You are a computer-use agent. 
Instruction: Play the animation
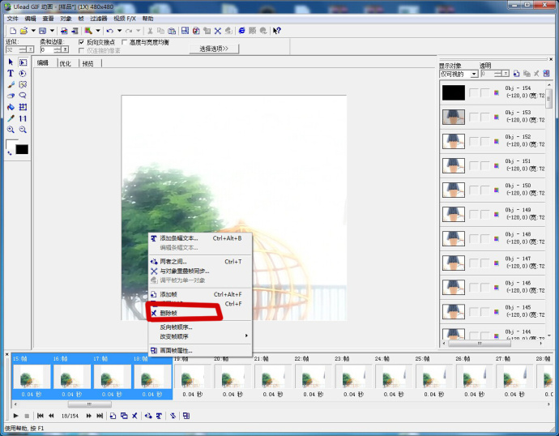coord(15,416)
